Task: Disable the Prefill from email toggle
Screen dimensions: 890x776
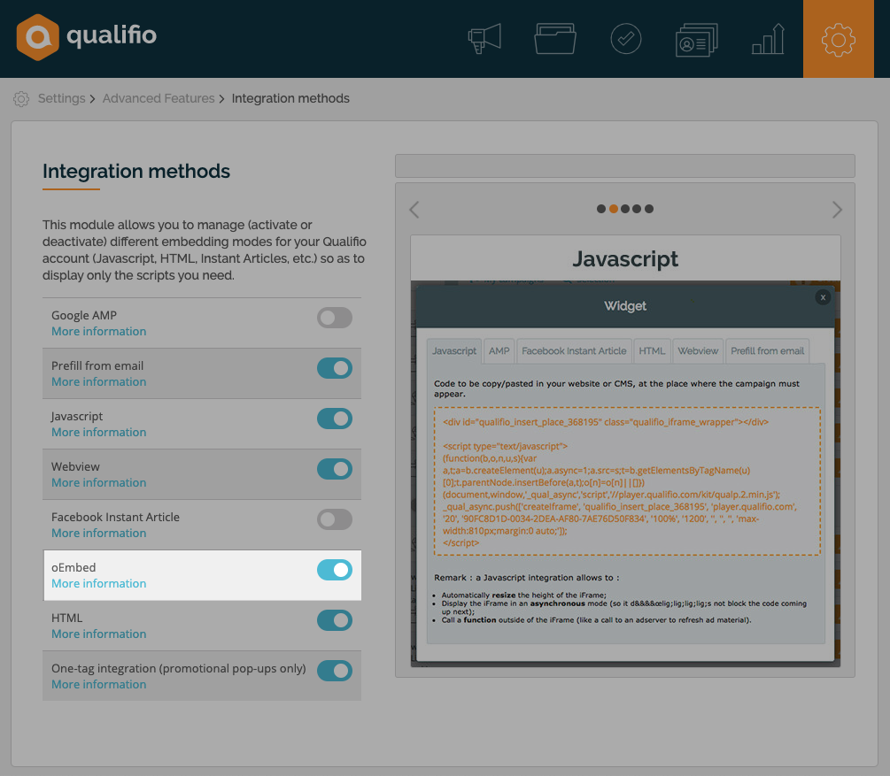Action: (x=335, y=368)
